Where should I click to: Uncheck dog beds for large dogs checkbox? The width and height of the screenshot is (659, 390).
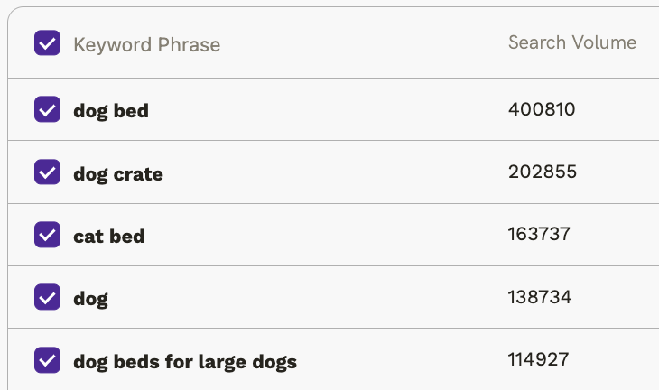(x=47, y=360)
